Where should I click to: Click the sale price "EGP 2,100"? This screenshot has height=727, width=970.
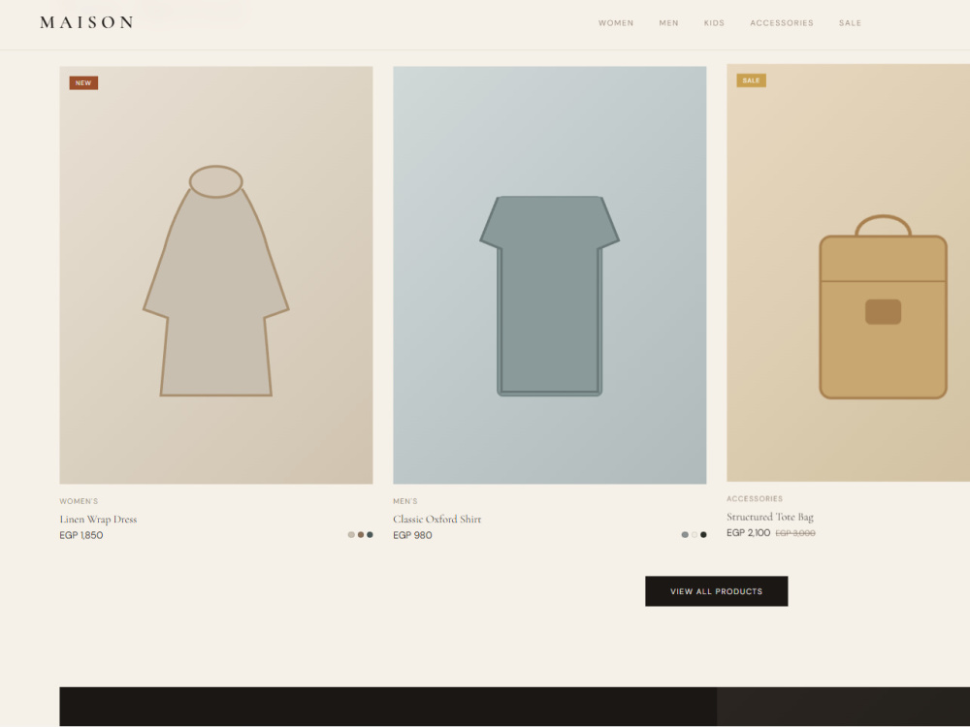pyautogui.click(x=749, y=533)
